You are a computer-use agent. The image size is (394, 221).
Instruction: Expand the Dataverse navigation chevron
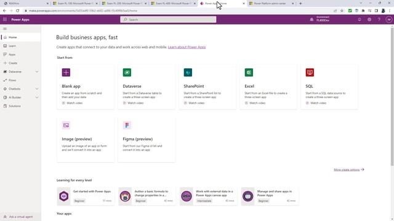(37, 72)
